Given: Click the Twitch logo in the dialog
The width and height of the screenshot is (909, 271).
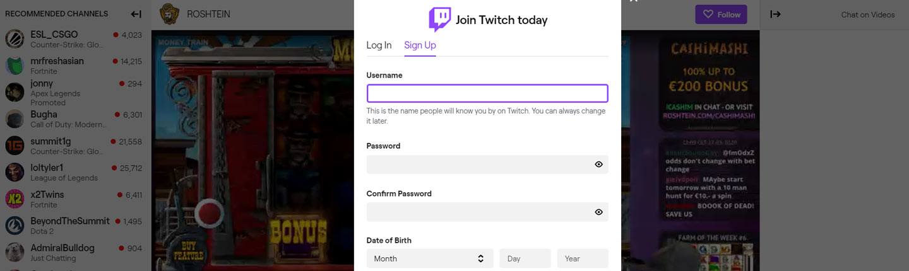Looking at the screenshot, I should (440, 20).
